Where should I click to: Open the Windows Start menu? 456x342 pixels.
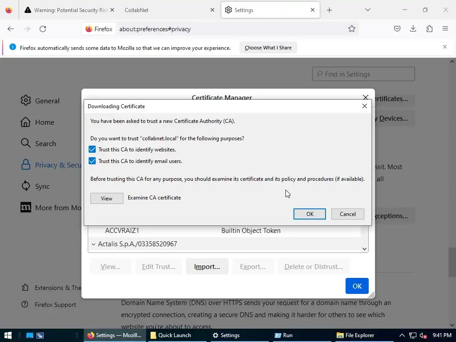8,335
